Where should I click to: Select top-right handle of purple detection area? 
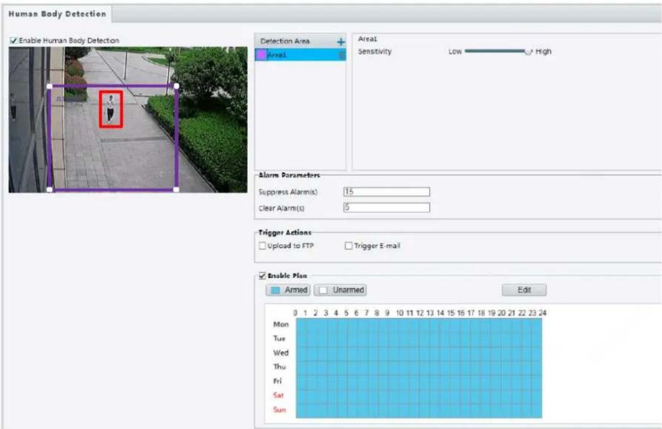[x=176, y=86]
